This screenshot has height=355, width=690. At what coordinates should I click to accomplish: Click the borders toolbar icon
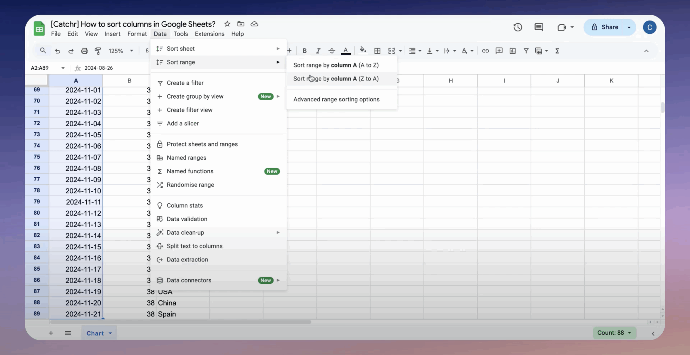click(377, 51)
